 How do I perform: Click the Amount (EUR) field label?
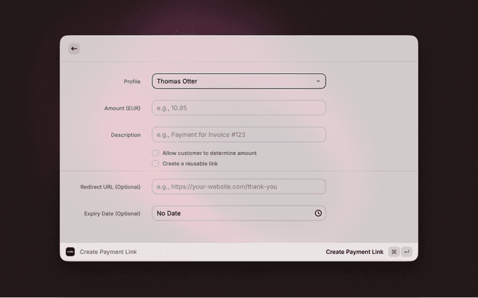coord(122,108)
